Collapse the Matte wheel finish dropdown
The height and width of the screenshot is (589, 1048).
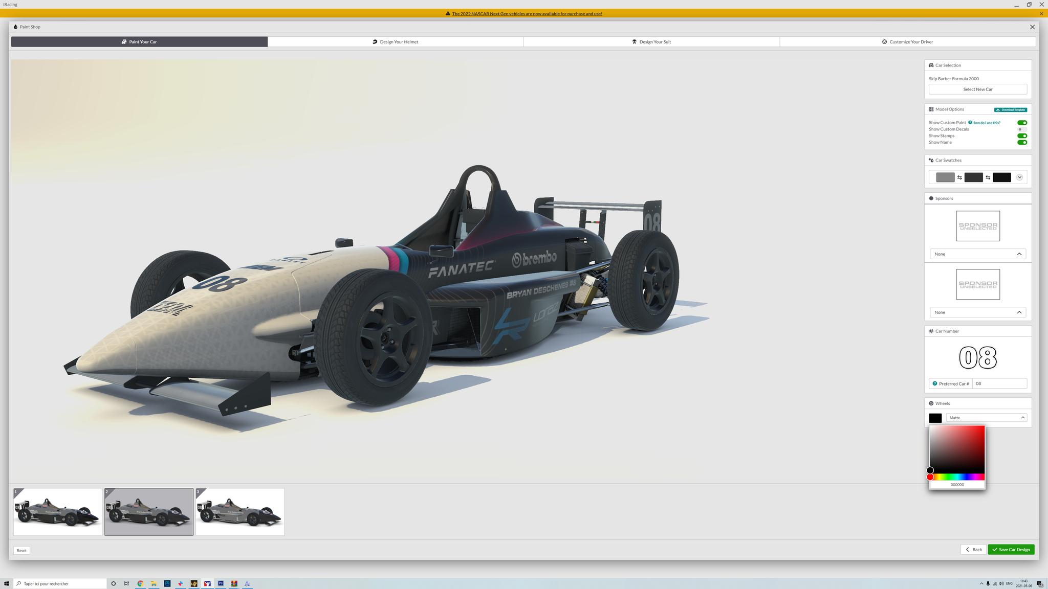point(1022,418)
